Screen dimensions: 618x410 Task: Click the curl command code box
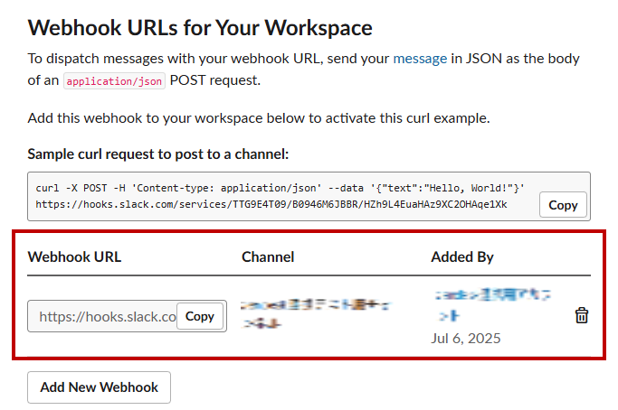309,196
